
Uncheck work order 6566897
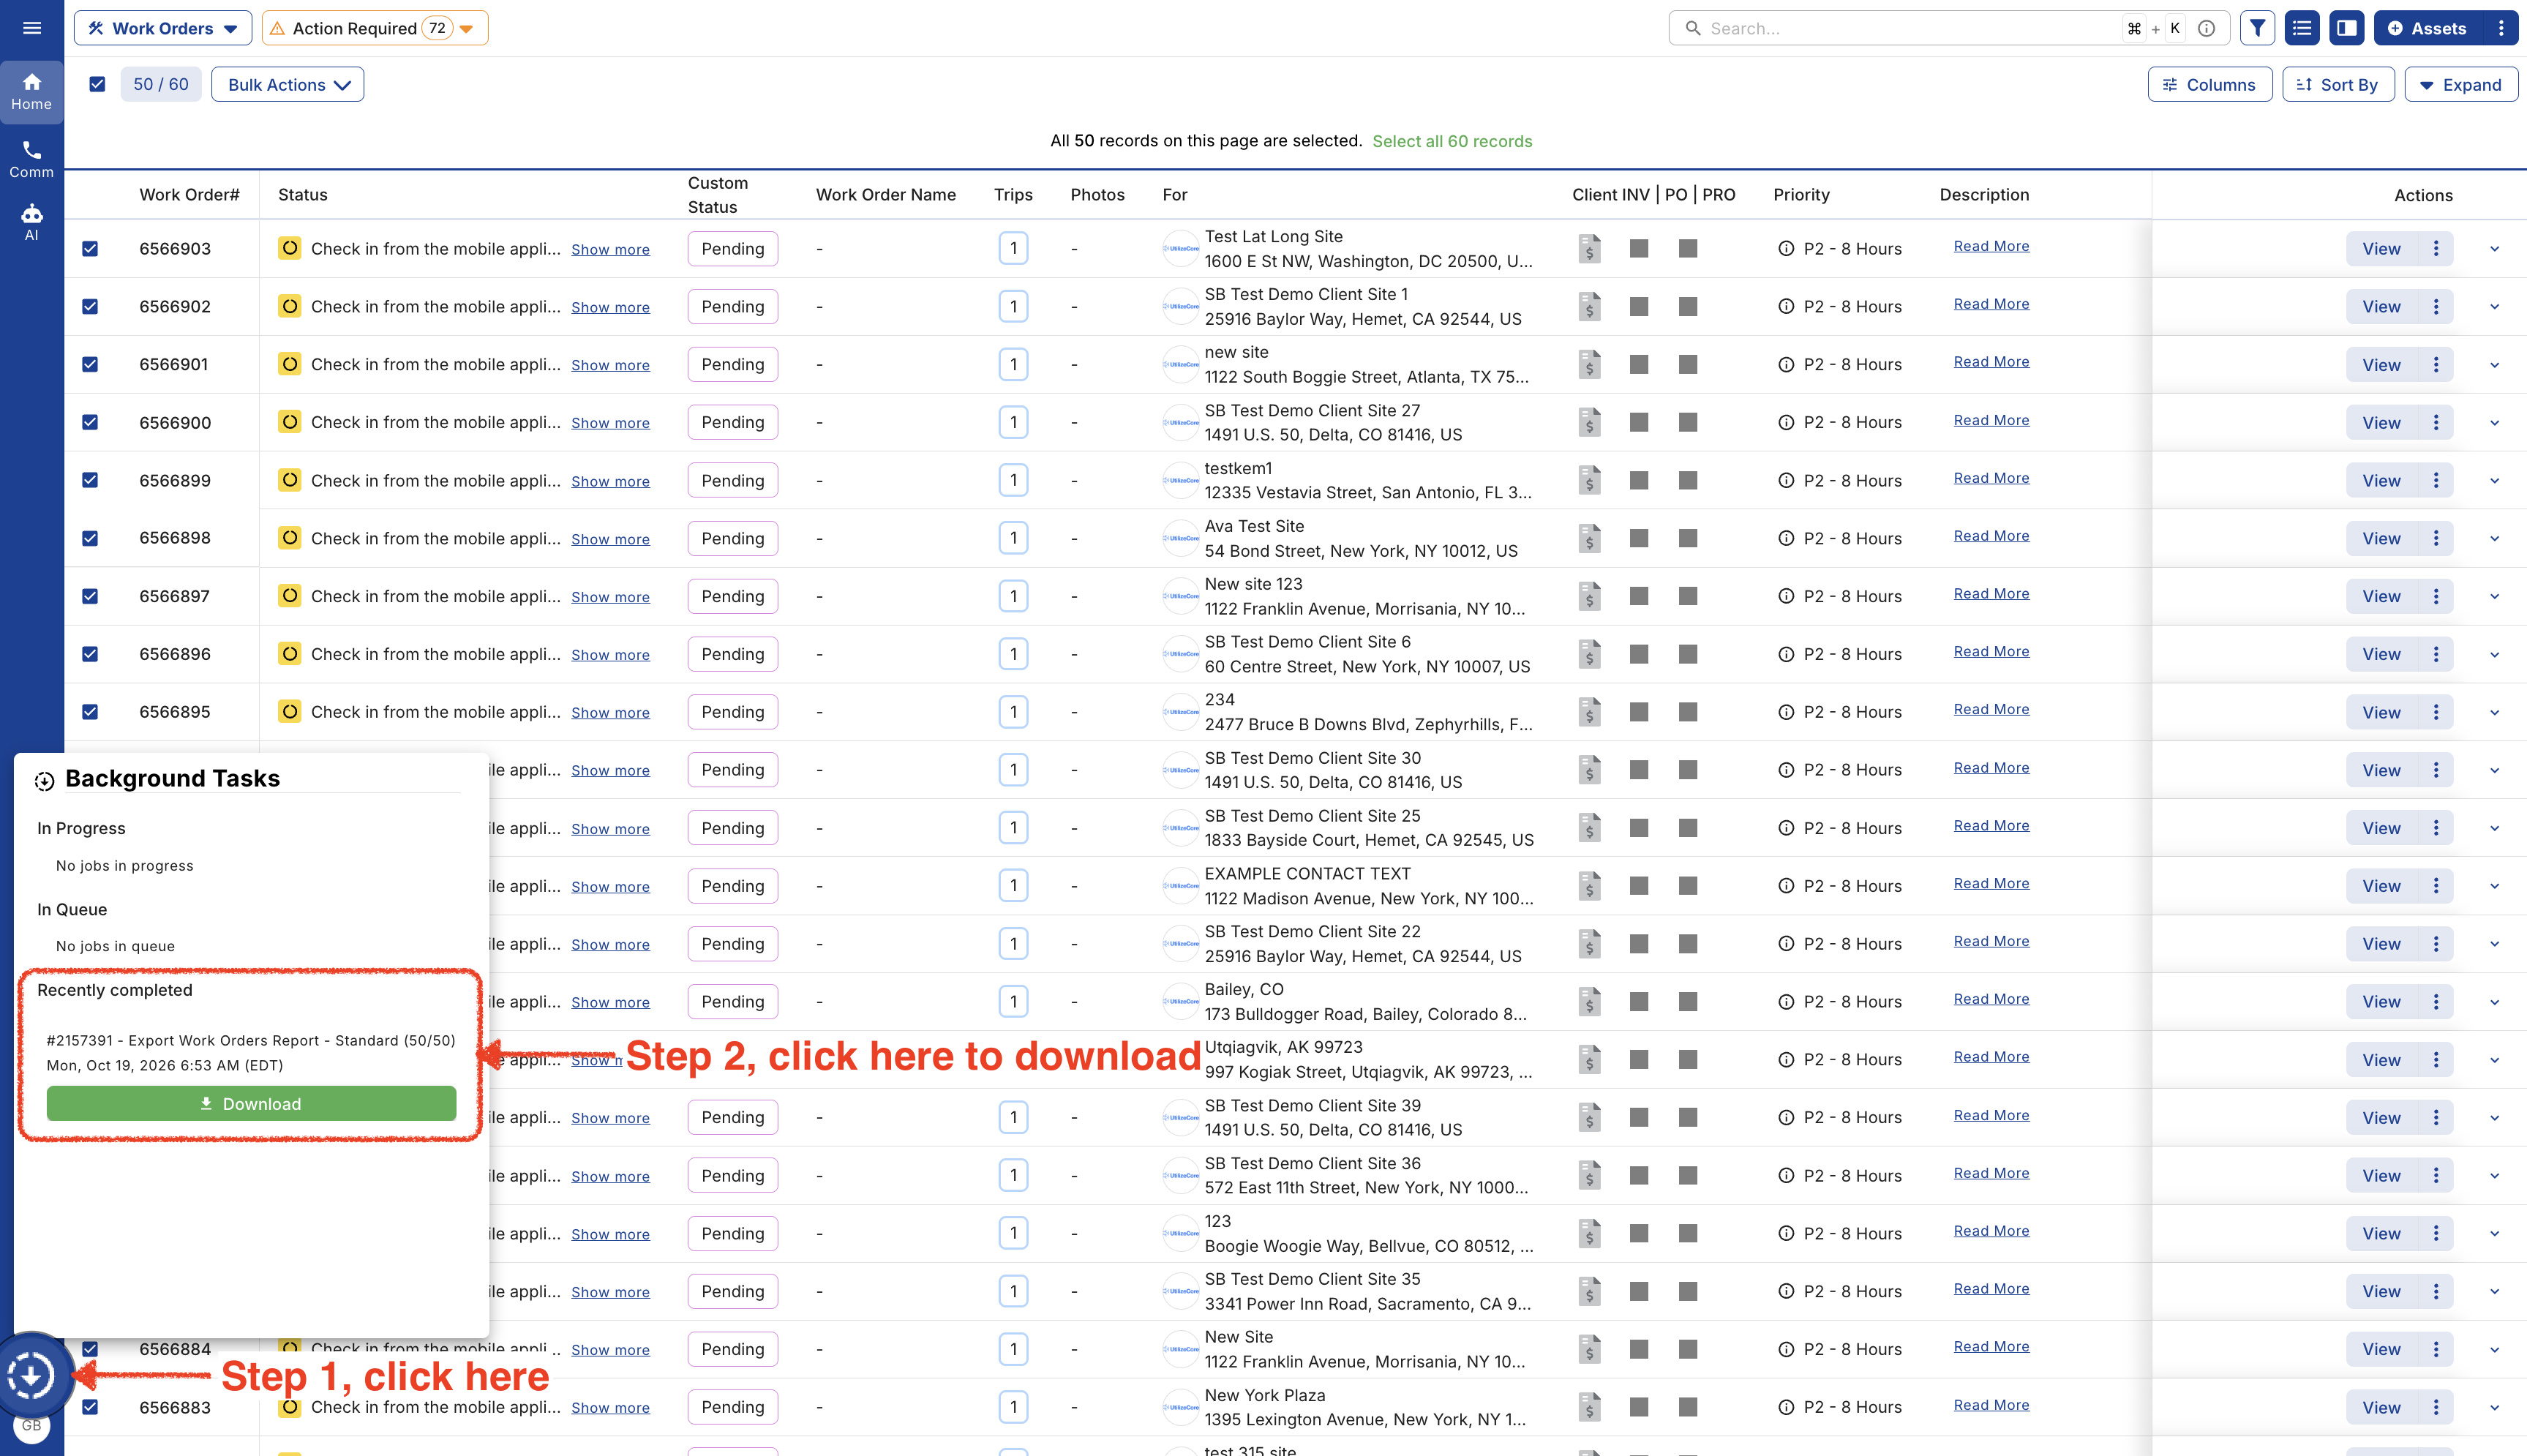90,596
